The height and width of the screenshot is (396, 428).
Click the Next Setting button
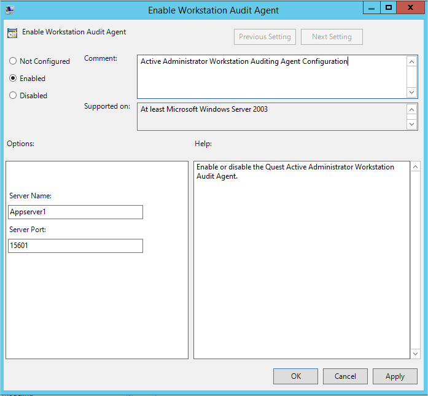pos(332,37)
